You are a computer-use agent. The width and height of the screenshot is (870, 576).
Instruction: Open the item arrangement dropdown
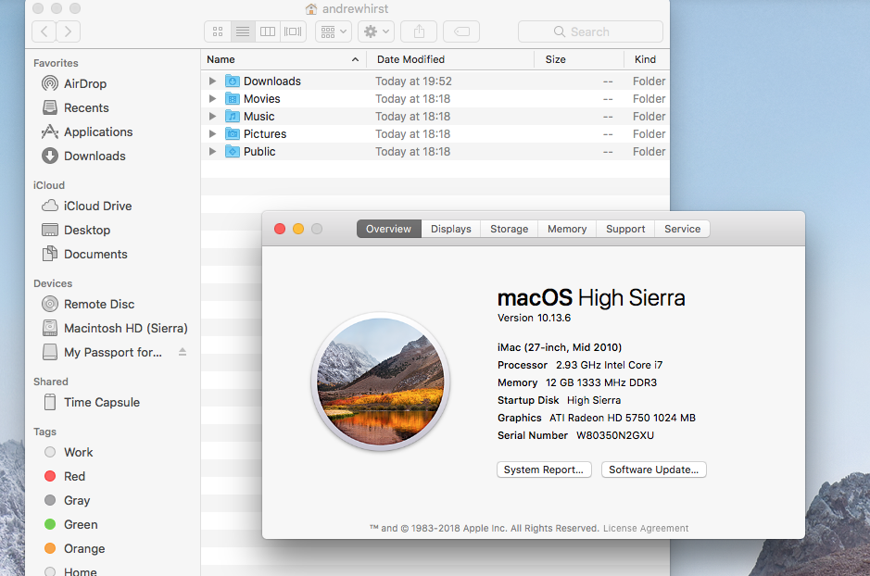click(334, 31)
